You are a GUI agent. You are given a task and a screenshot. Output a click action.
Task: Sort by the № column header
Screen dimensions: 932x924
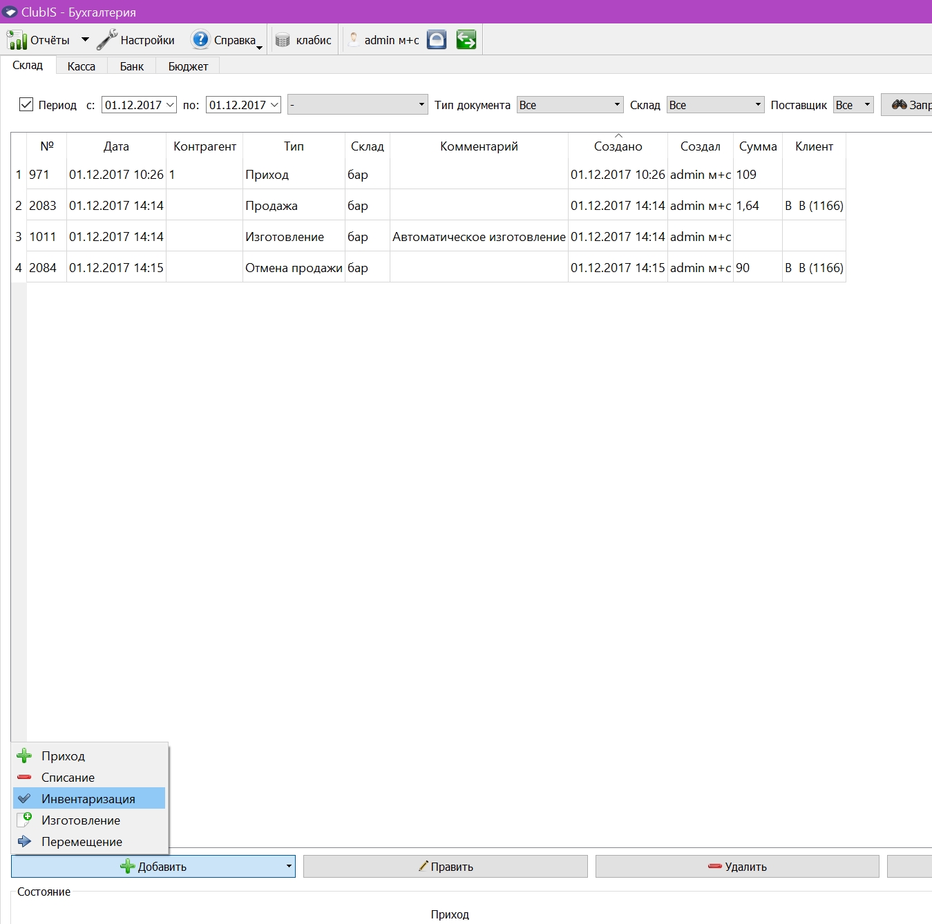(47, 146)
